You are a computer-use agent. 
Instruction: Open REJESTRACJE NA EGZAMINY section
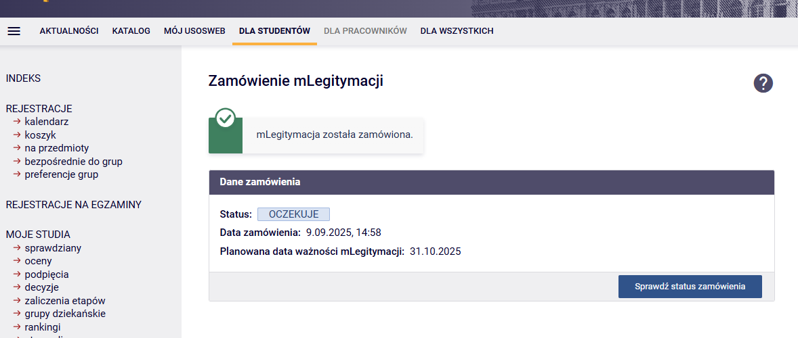pyautogui.click(x=73, y=205)
